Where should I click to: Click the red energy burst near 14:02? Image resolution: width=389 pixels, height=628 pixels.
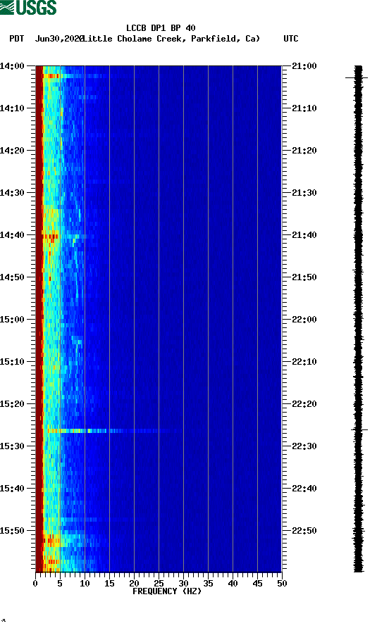pyautogui.click(x=51, y=76)
